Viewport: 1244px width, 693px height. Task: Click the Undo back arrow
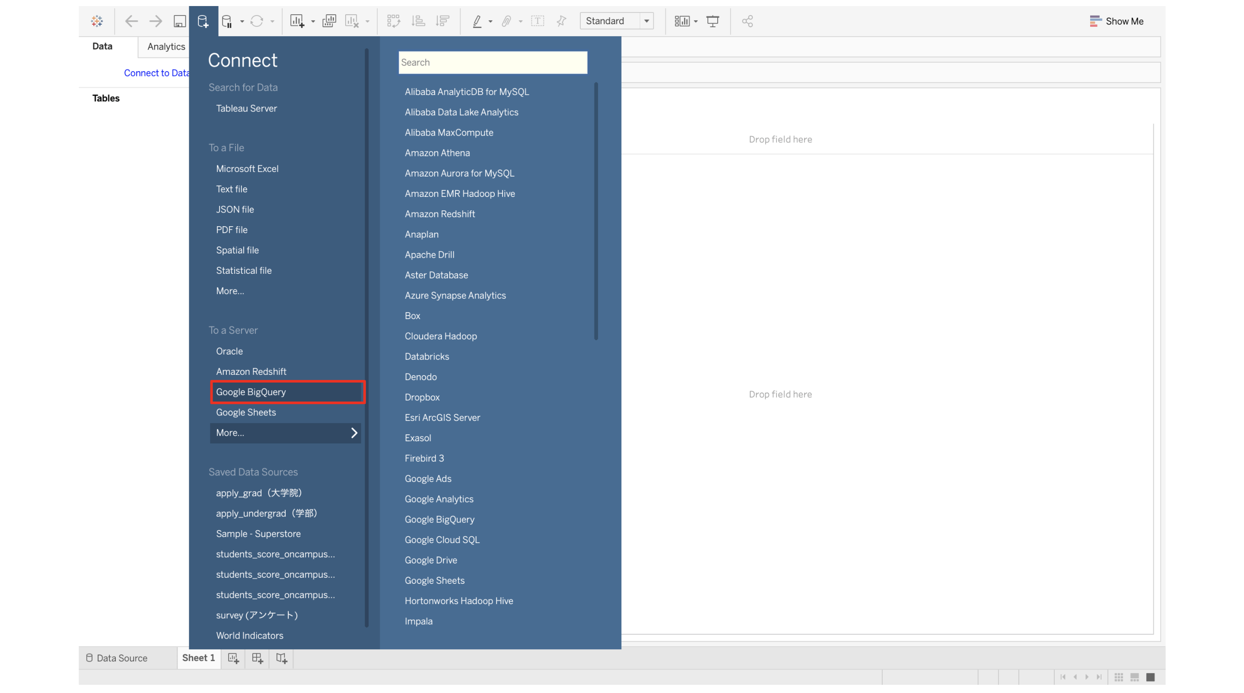pyautogui.click(x=131, y=21)
